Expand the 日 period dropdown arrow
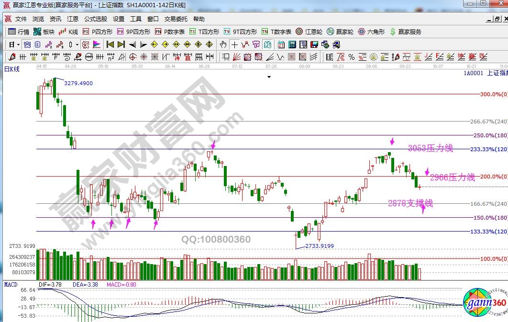508x322 pixels. 18,44
